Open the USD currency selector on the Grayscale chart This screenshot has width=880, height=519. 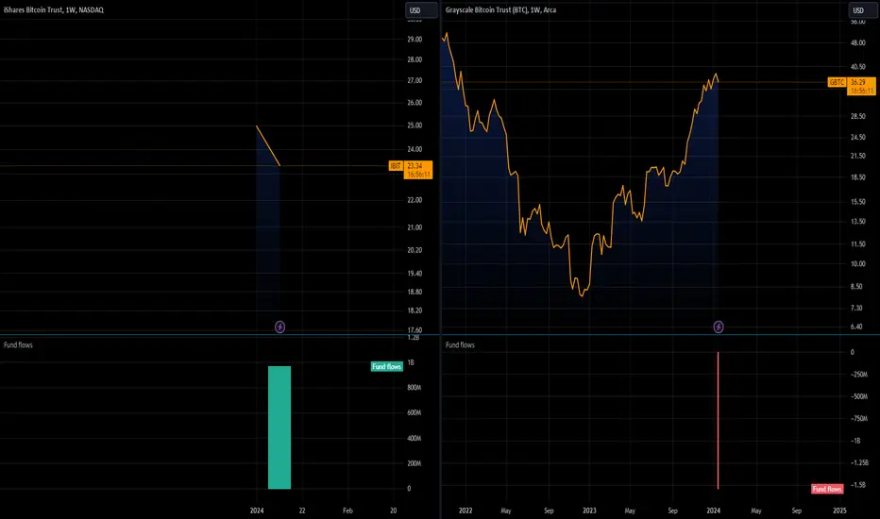864,10
